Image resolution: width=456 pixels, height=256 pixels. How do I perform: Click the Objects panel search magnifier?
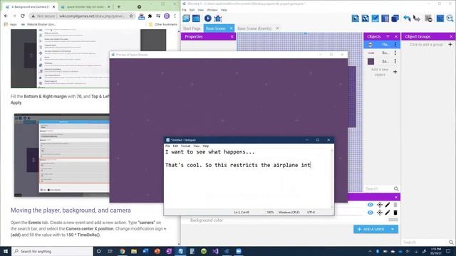(396, 188)
